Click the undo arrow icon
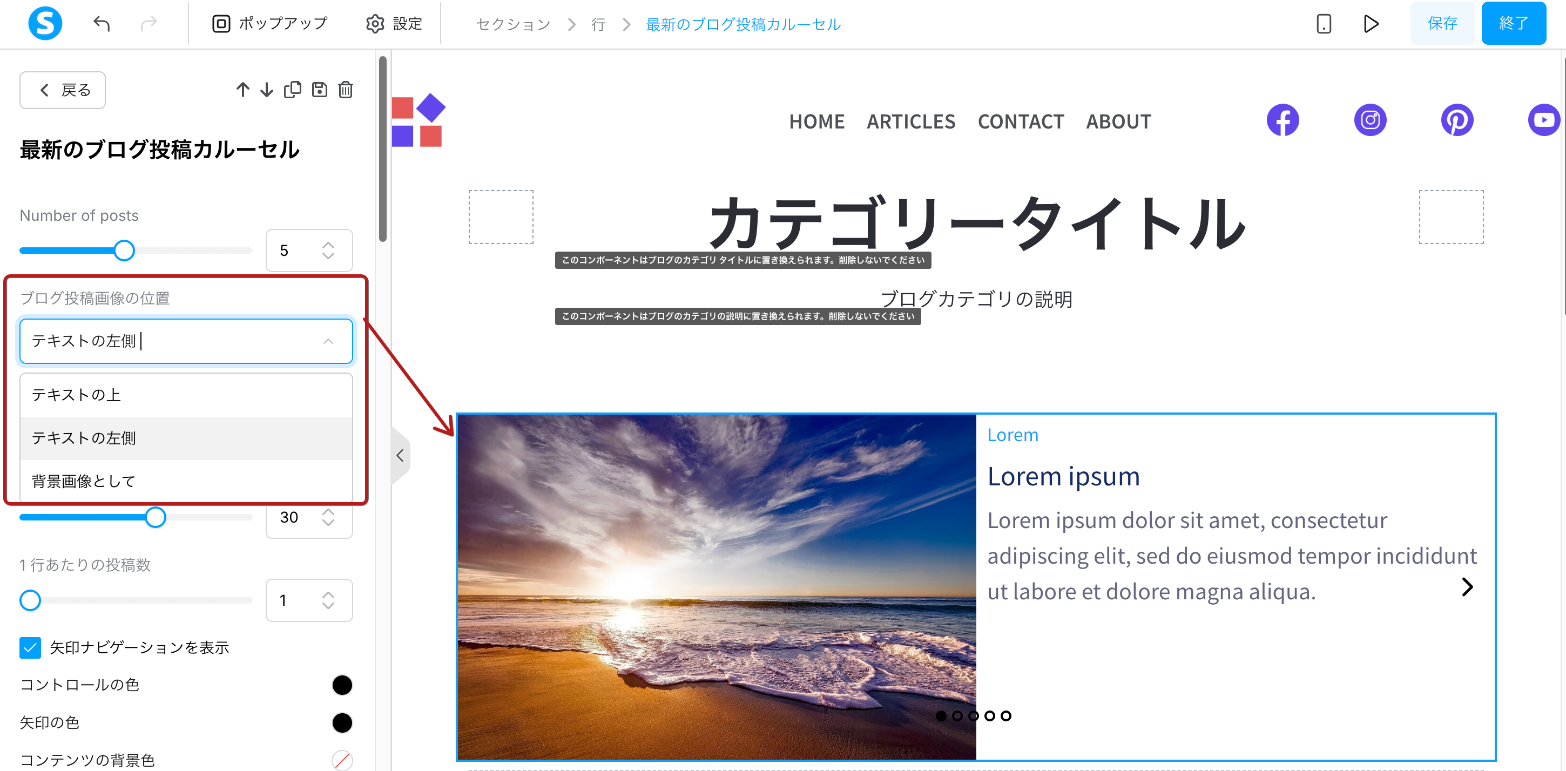Image resolution: width=1566 pixels, height=771 pixels. click(102, 24)
